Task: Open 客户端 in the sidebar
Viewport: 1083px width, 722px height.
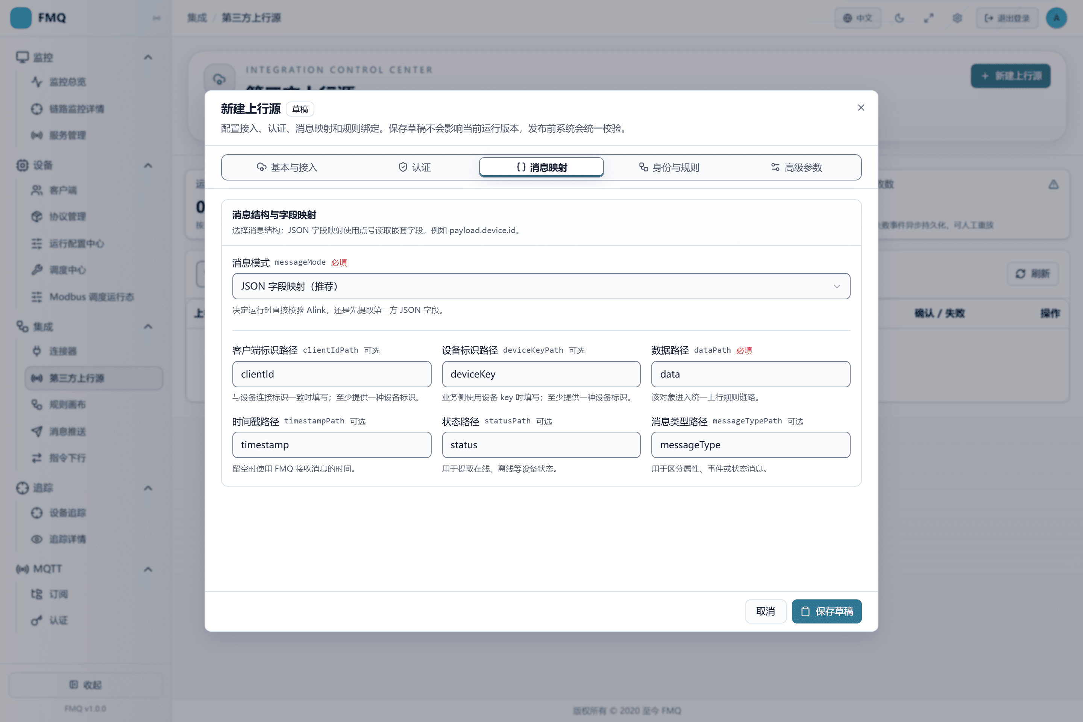Action: pos(94,190)
